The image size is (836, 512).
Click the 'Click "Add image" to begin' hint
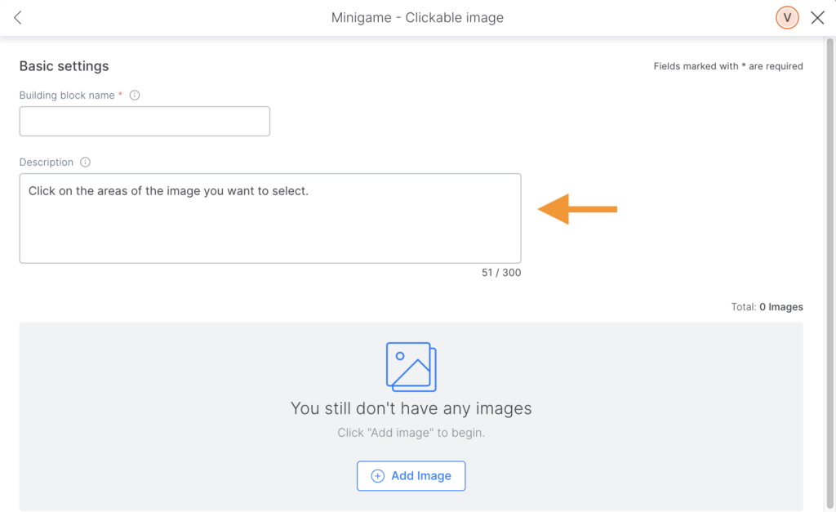click(411, 433)
